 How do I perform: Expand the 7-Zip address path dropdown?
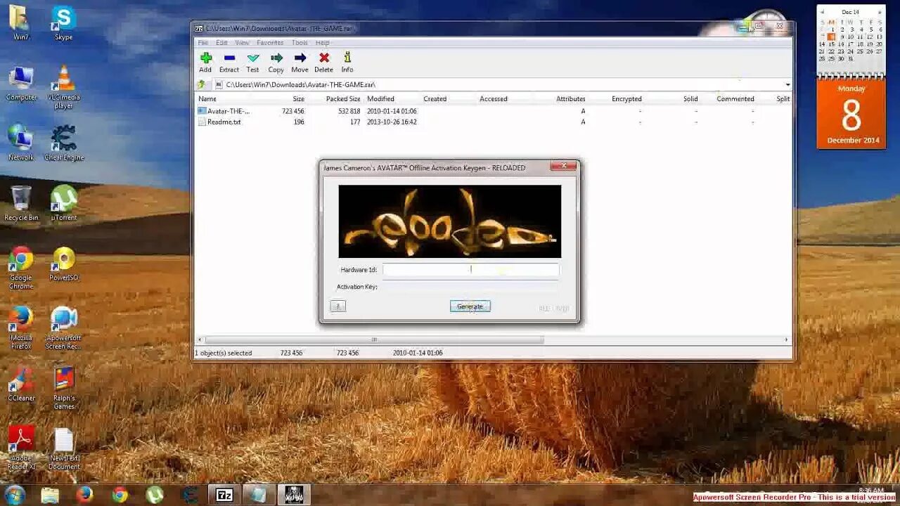click(787, 84)
